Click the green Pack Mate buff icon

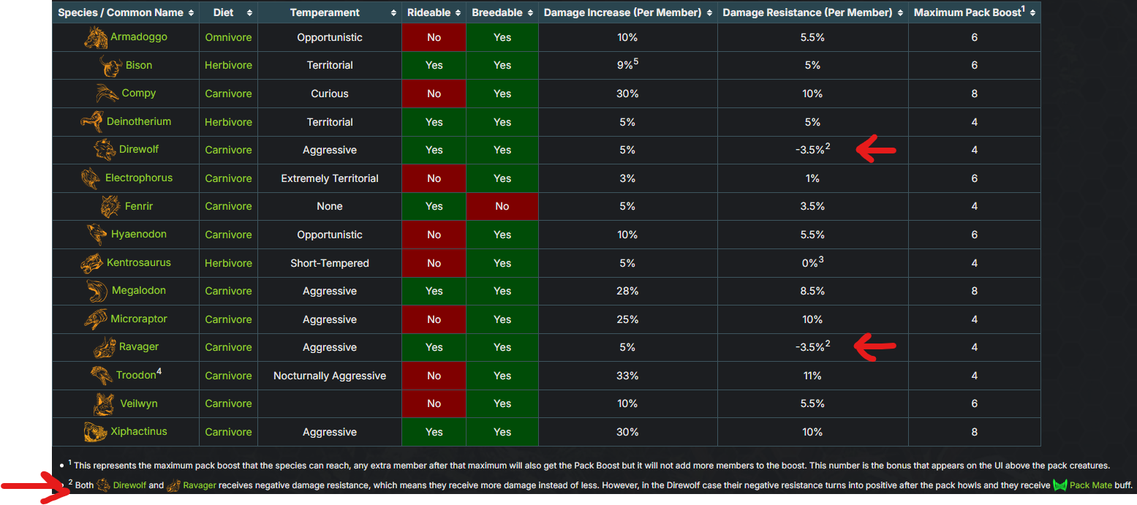tap(1059, 486)
